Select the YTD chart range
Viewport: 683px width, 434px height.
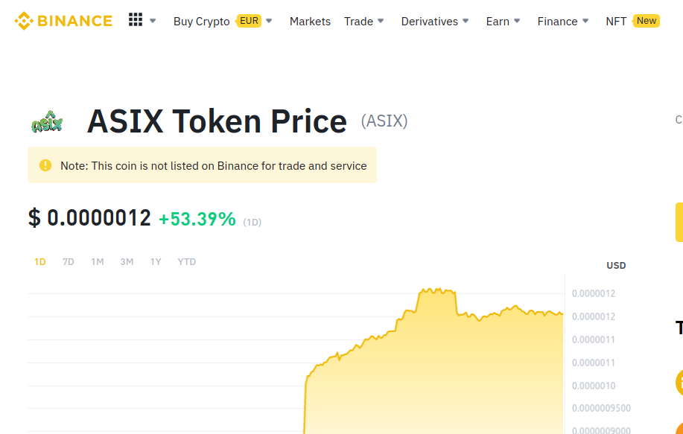tap(187, 261)
